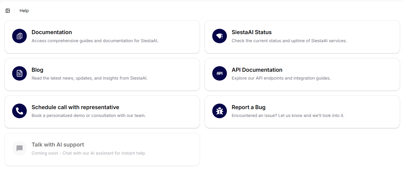Toggle the sidebar panel icon

[x=8, y=11]
